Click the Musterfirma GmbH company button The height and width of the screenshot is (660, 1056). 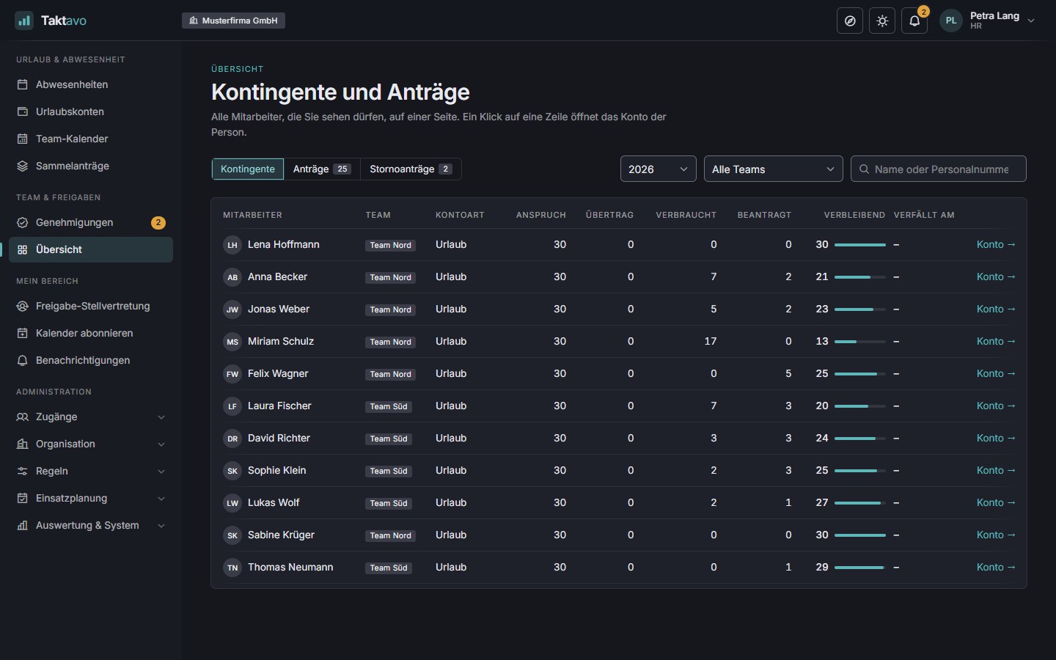coord(233,21)
